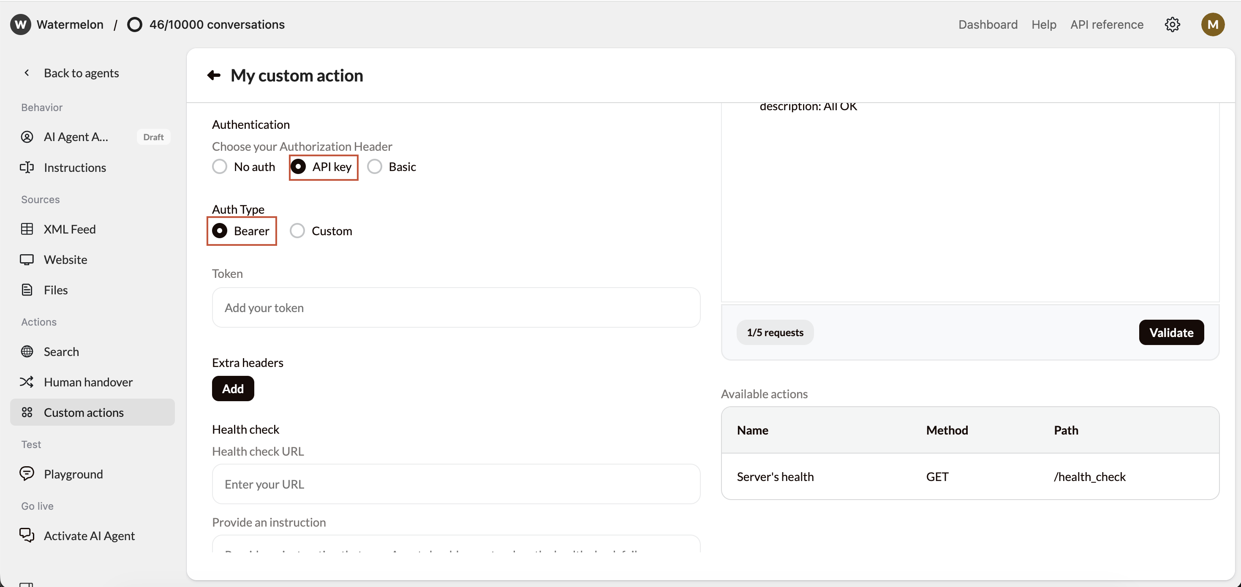
Task: Open Human handover settings
Action: pos(27,382)
